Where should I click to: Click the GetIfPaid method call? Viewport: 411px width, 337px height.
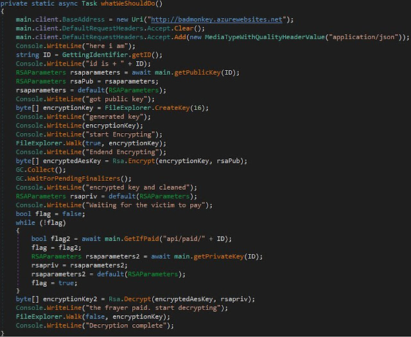pyautogui.click(x=141, y=239)
